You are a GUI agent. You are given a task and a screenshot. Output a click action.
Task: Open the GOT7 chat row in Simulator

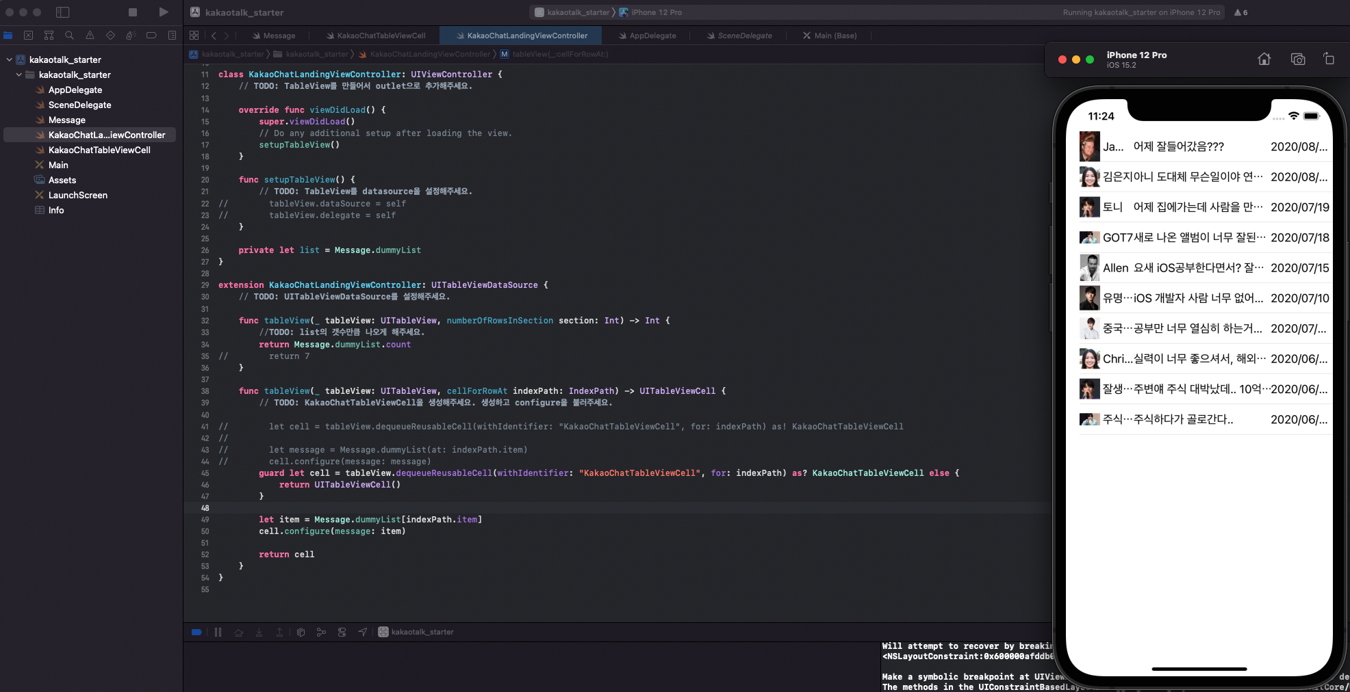click(x=1205, y=237)
